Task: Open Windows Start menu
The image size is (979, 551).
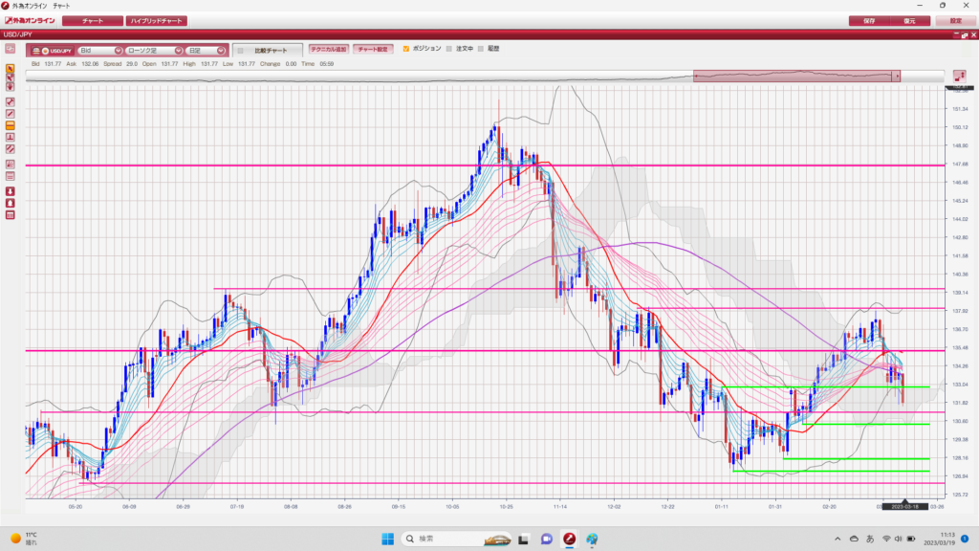Action: (388, 539)
